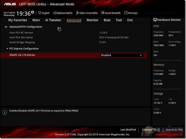Click the 02/17/2016 date text
This screenshot has width=186, height=139.
click(x=9, y=13)
